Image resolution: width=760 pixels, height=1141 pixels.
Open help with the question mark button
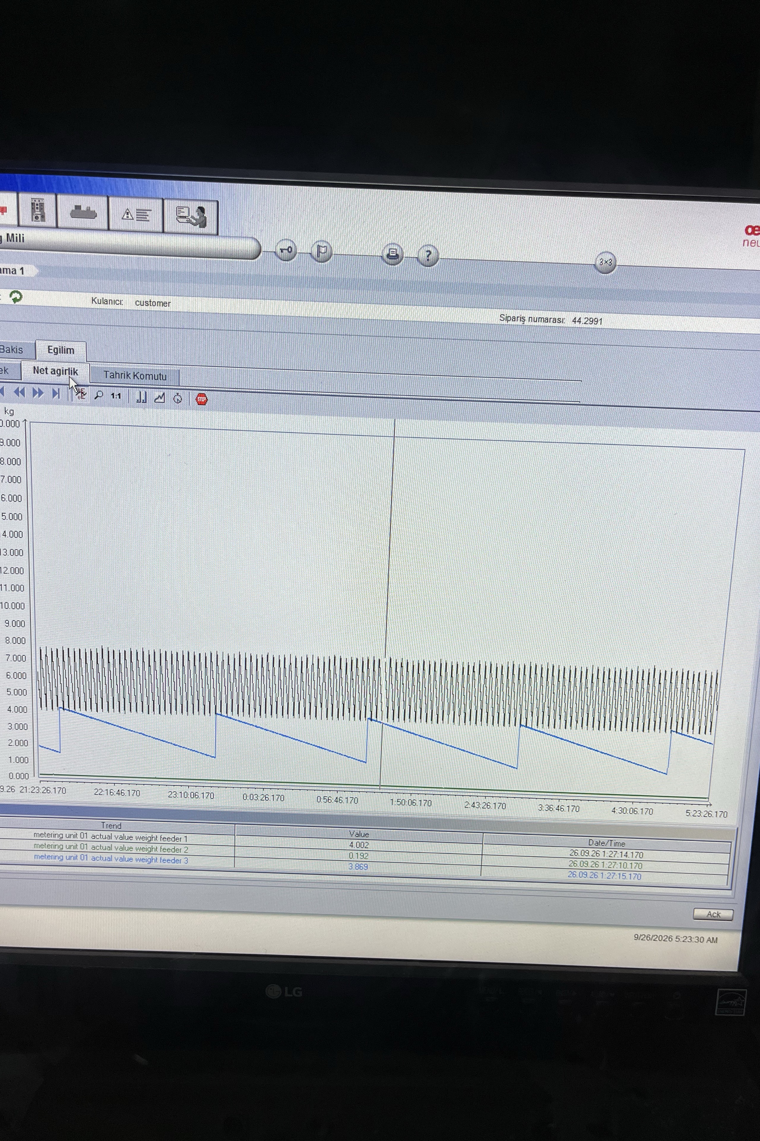coord(428,255)
